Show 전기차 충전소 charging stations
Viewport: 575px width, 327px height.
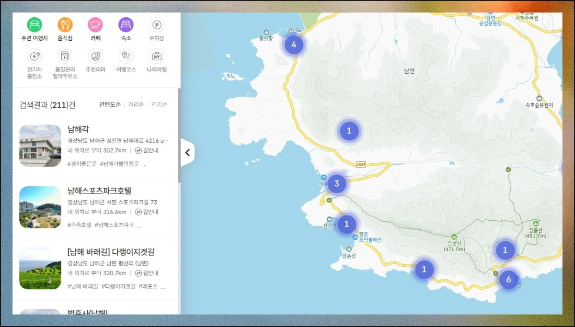(34, 56)
